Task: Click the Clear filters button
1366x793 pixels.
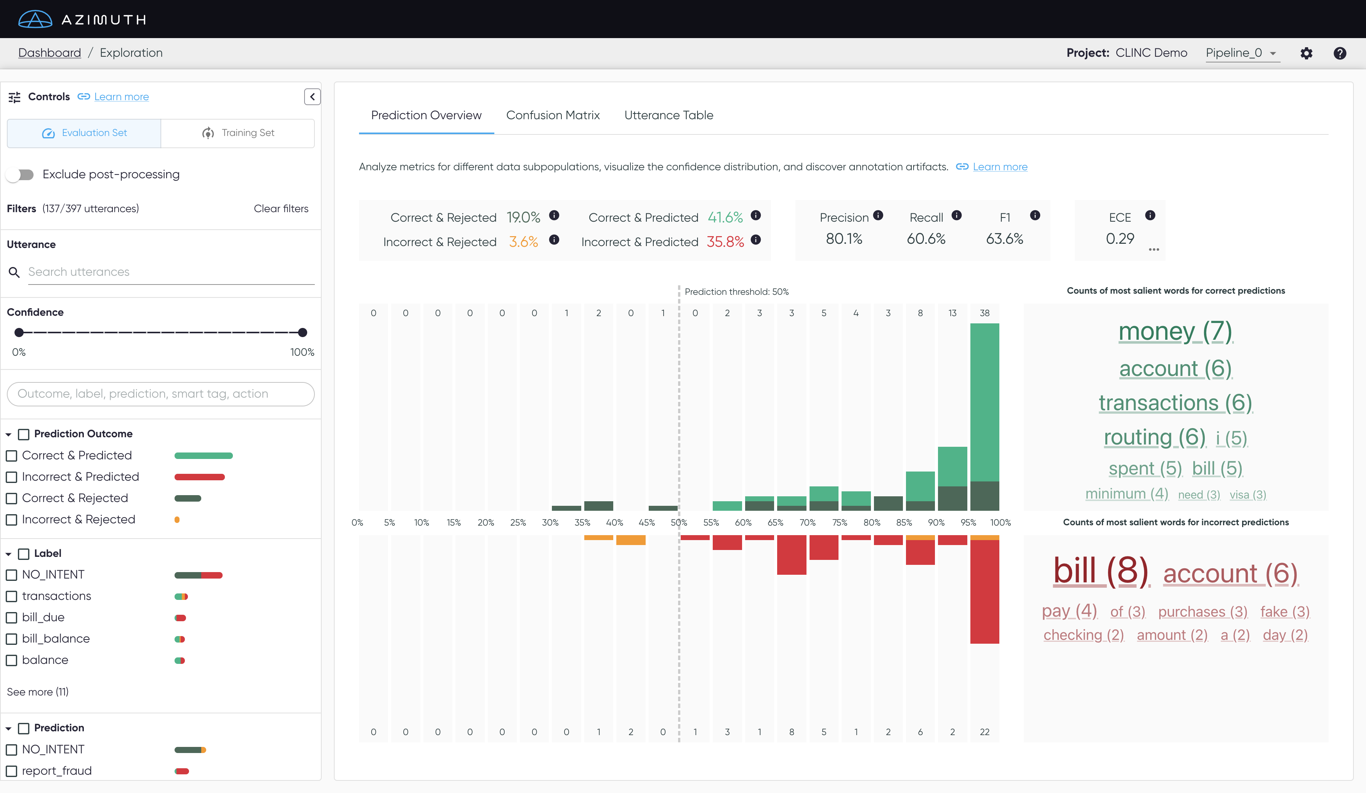Action: 281,209
